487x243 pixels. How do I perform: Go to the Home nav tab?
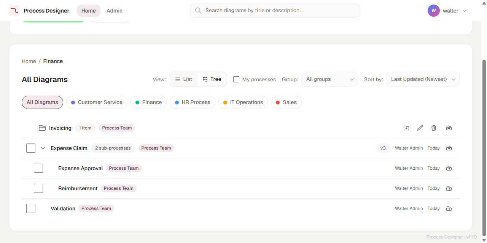tap(89, 11)
